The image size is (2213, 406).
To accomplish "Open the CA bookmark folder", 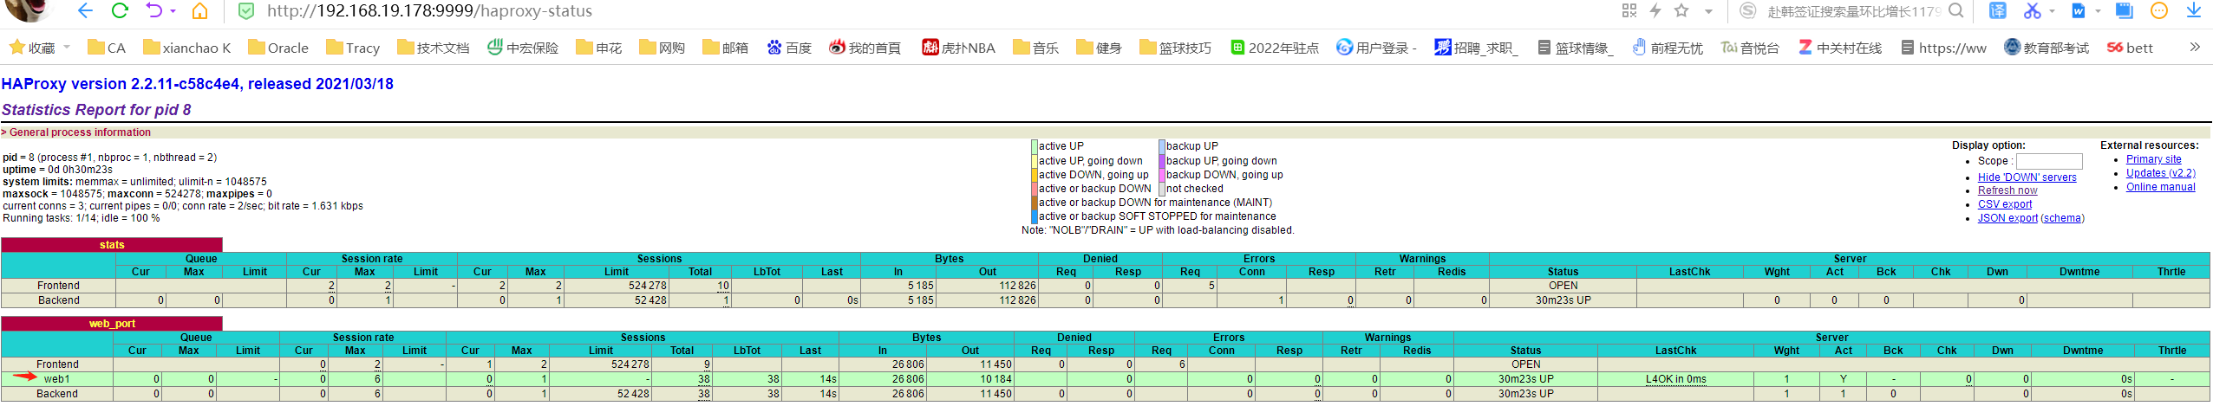I will pos(107,48).
